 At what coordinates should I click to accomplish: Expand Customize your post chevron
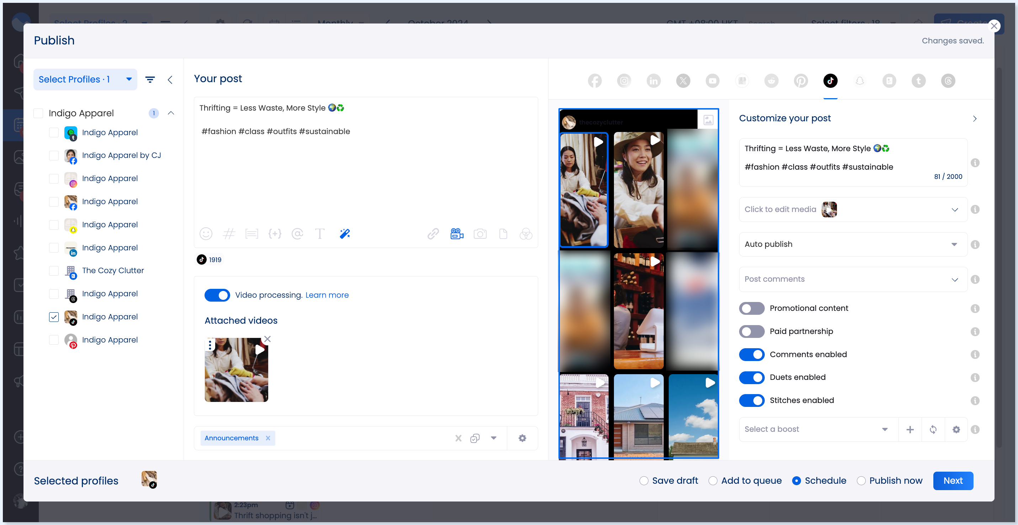[x=975, y=118]
